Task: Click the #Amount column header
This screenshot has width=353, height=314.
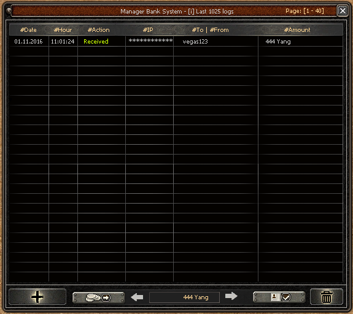Action: pyautogui.click(x=297, y=30)
